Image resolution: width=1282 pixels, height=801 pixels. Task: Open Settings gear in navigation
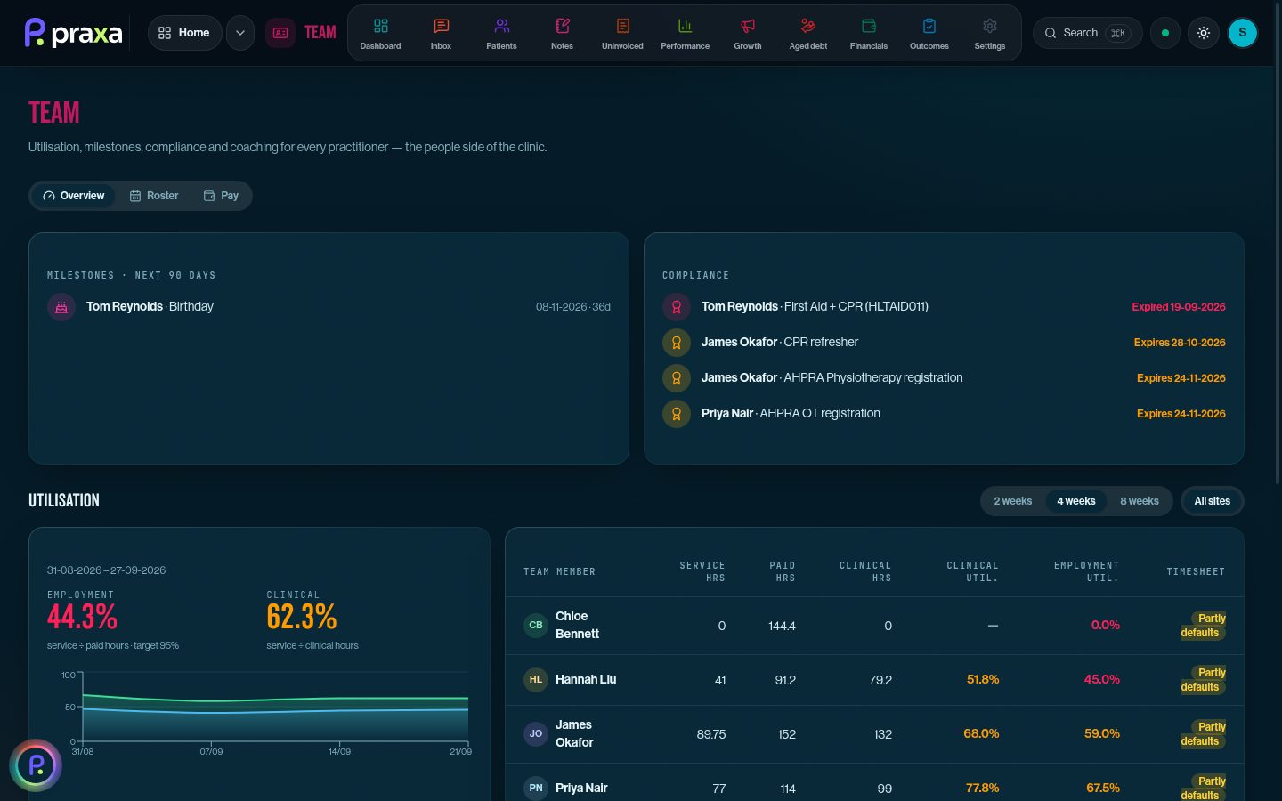pyautogui.click(x=989, y=33)
